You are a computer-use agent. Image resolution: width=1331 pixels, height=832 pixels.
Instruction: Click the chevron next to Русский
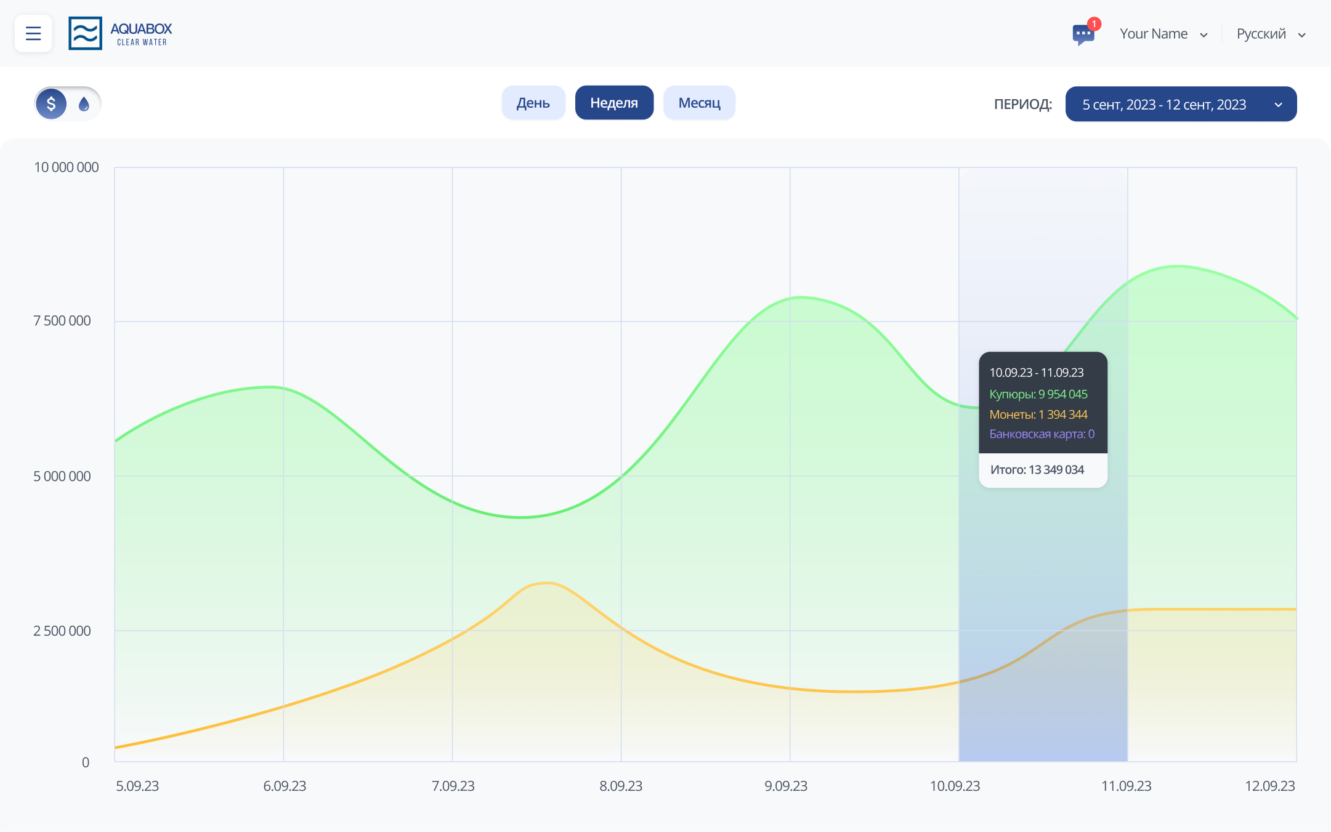[x=1302, y=35]
